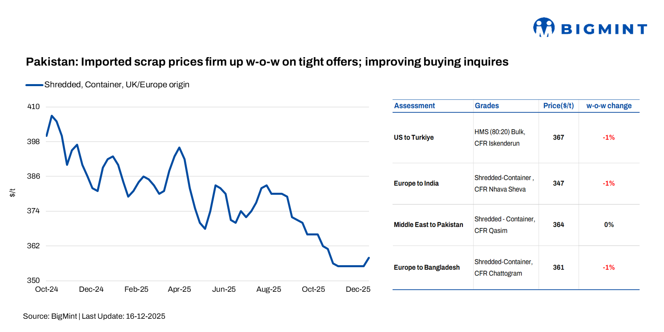Click the Price($/t) column header

click(558, 106)
